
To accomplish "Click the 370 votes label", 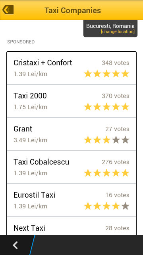I will (116, 96).
